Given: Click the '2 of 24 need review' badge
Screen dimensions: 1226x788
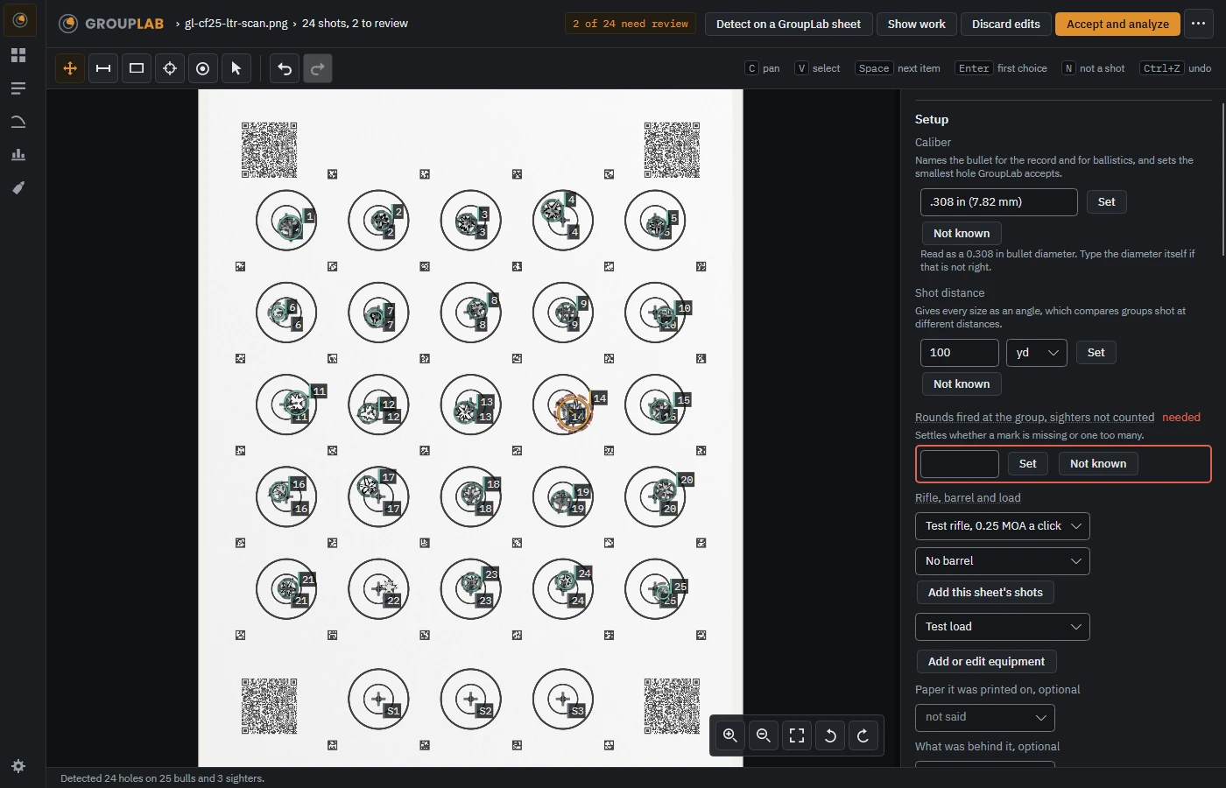Looking at the screenshot, I should [631, 24].
